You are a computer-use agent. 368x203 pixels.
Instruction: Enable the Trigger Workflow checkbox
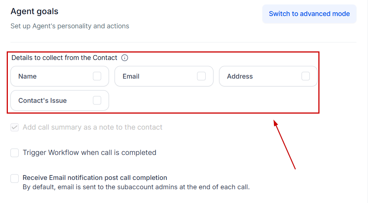(15, 153)
